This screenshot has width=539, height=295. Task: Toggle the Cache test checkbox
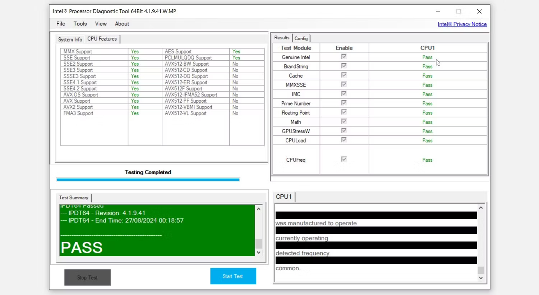tap(344, 75)
